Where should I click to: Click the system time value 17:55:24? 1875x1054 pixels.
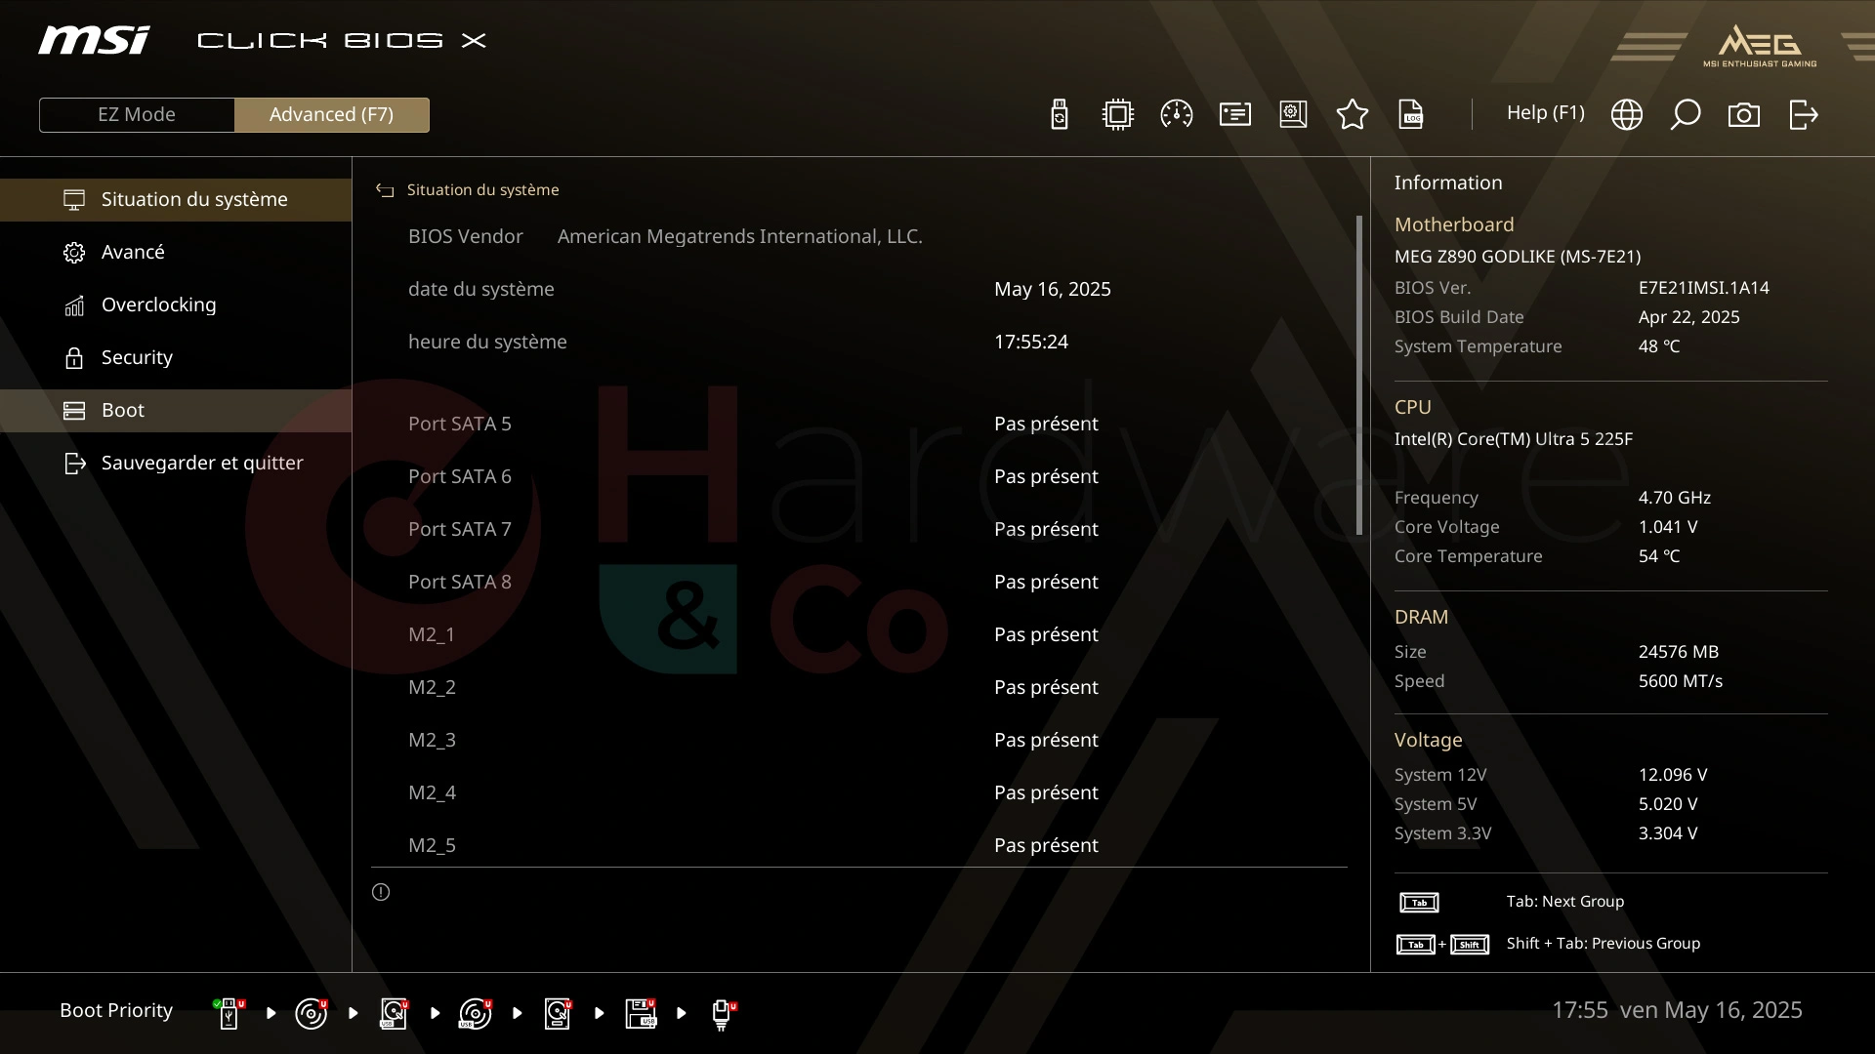(x=1031, y=342)
